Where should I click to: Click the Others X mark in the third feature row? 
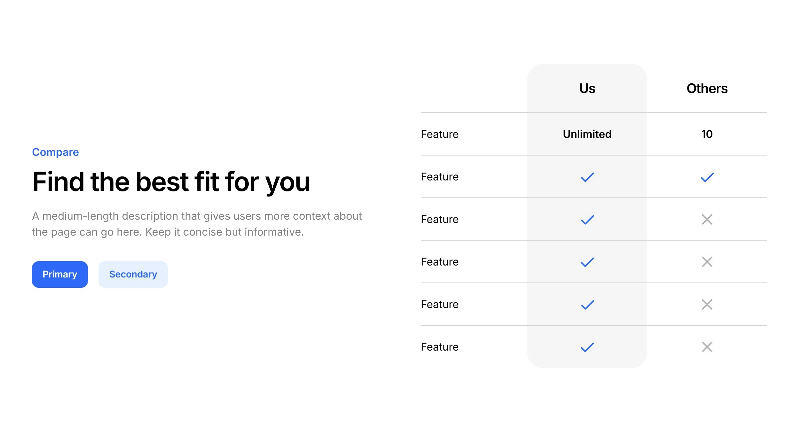click(x=707, y=219)
